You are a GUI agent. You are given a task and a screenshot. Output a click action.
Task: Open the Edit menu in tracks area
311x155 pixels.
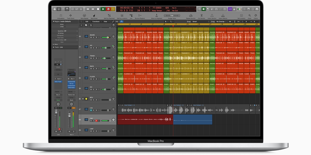click(x=87, y=22)
